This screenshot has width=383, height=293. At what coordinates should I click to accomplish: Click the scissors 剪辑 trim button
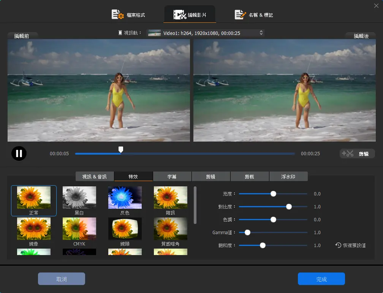[x=357, y=154]
